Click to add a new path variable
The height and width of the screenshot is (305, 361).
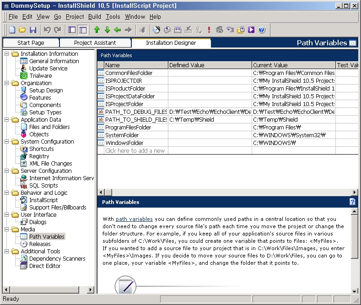tap(135, 151)
